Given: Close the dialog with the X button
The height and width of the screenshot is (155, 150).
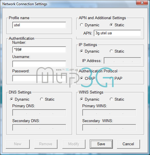Looking at the screenshot, I should (x=142, y=3).
